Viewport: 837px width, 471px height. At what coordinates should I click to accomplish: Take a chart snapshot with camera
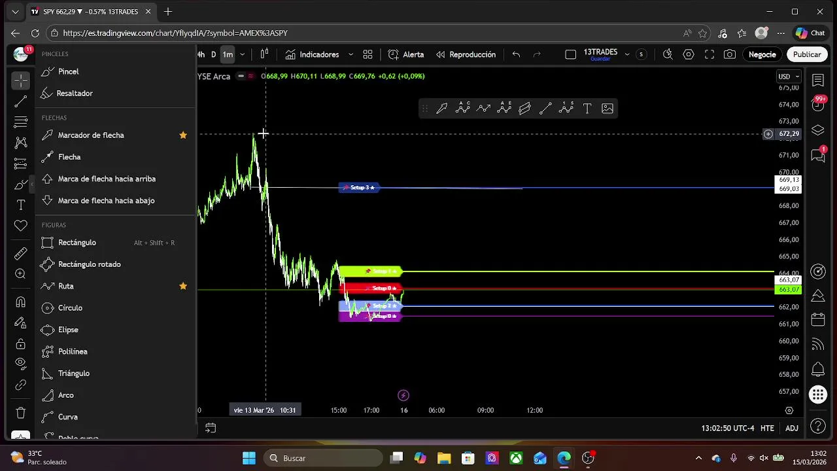(730, 54)
